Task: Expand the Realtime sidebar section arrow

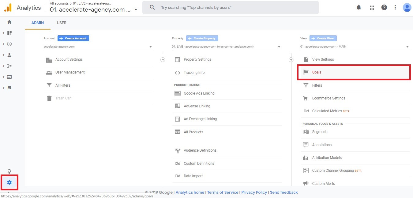Action: coord(4,44)
